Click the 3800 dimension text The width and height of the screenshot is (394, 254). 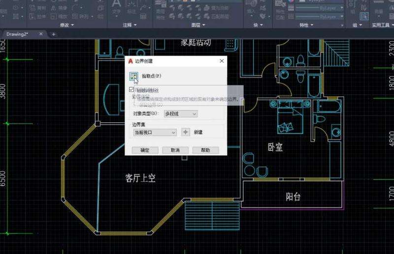tap(2, 91)
